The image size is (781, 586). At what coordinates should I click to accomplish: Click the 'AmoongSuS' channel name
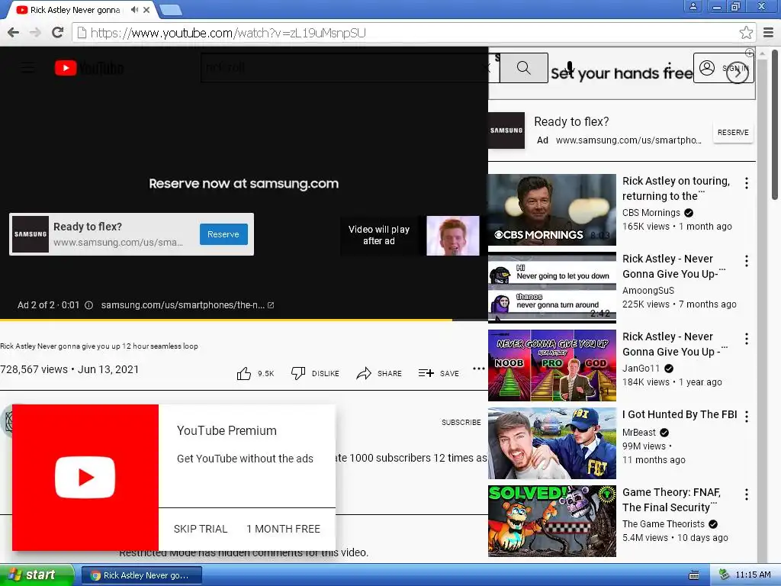(648, 291)
